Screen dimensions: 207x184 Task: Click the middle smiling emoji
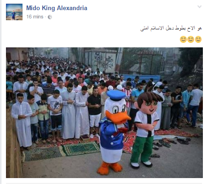pyautogui.click(x=191, y=40)
